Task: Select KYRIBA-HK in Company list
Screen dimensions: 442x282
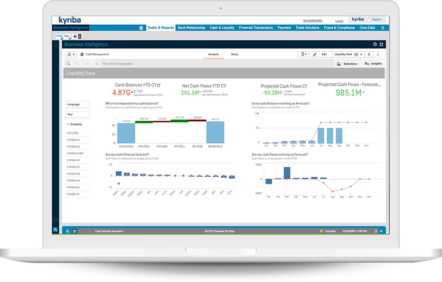Action: click(77, 180)
